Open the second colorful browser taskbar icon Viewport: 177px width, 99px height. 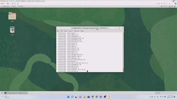click(x=97, y=97)
